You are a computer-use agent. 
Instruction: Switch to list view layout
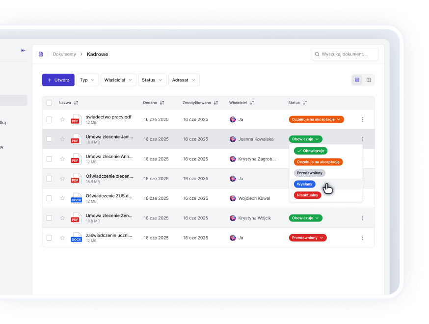357,80
